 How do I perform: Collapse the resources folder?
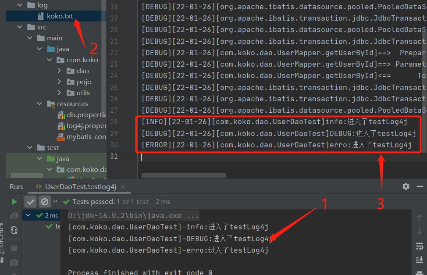click(x=39, y=104)
